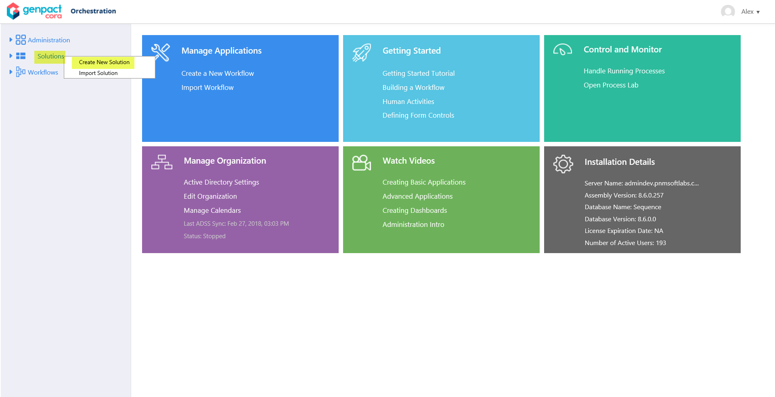Choose Import Solution from menu
This screenshot has height=397, width=775.
pos(98,73)
